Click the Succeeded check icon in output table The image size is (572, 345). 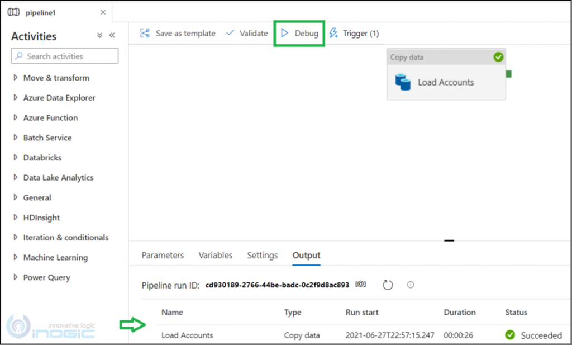509,335
